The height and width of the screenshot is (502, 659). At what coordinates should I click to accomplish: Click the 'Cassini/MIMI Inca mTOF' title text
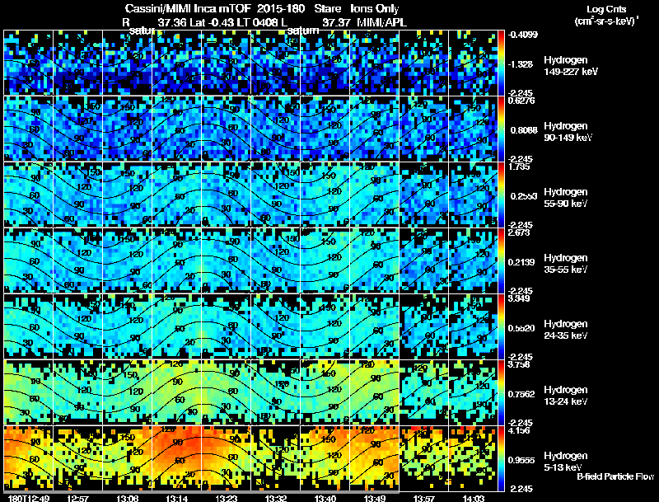(x=188, y=9)
